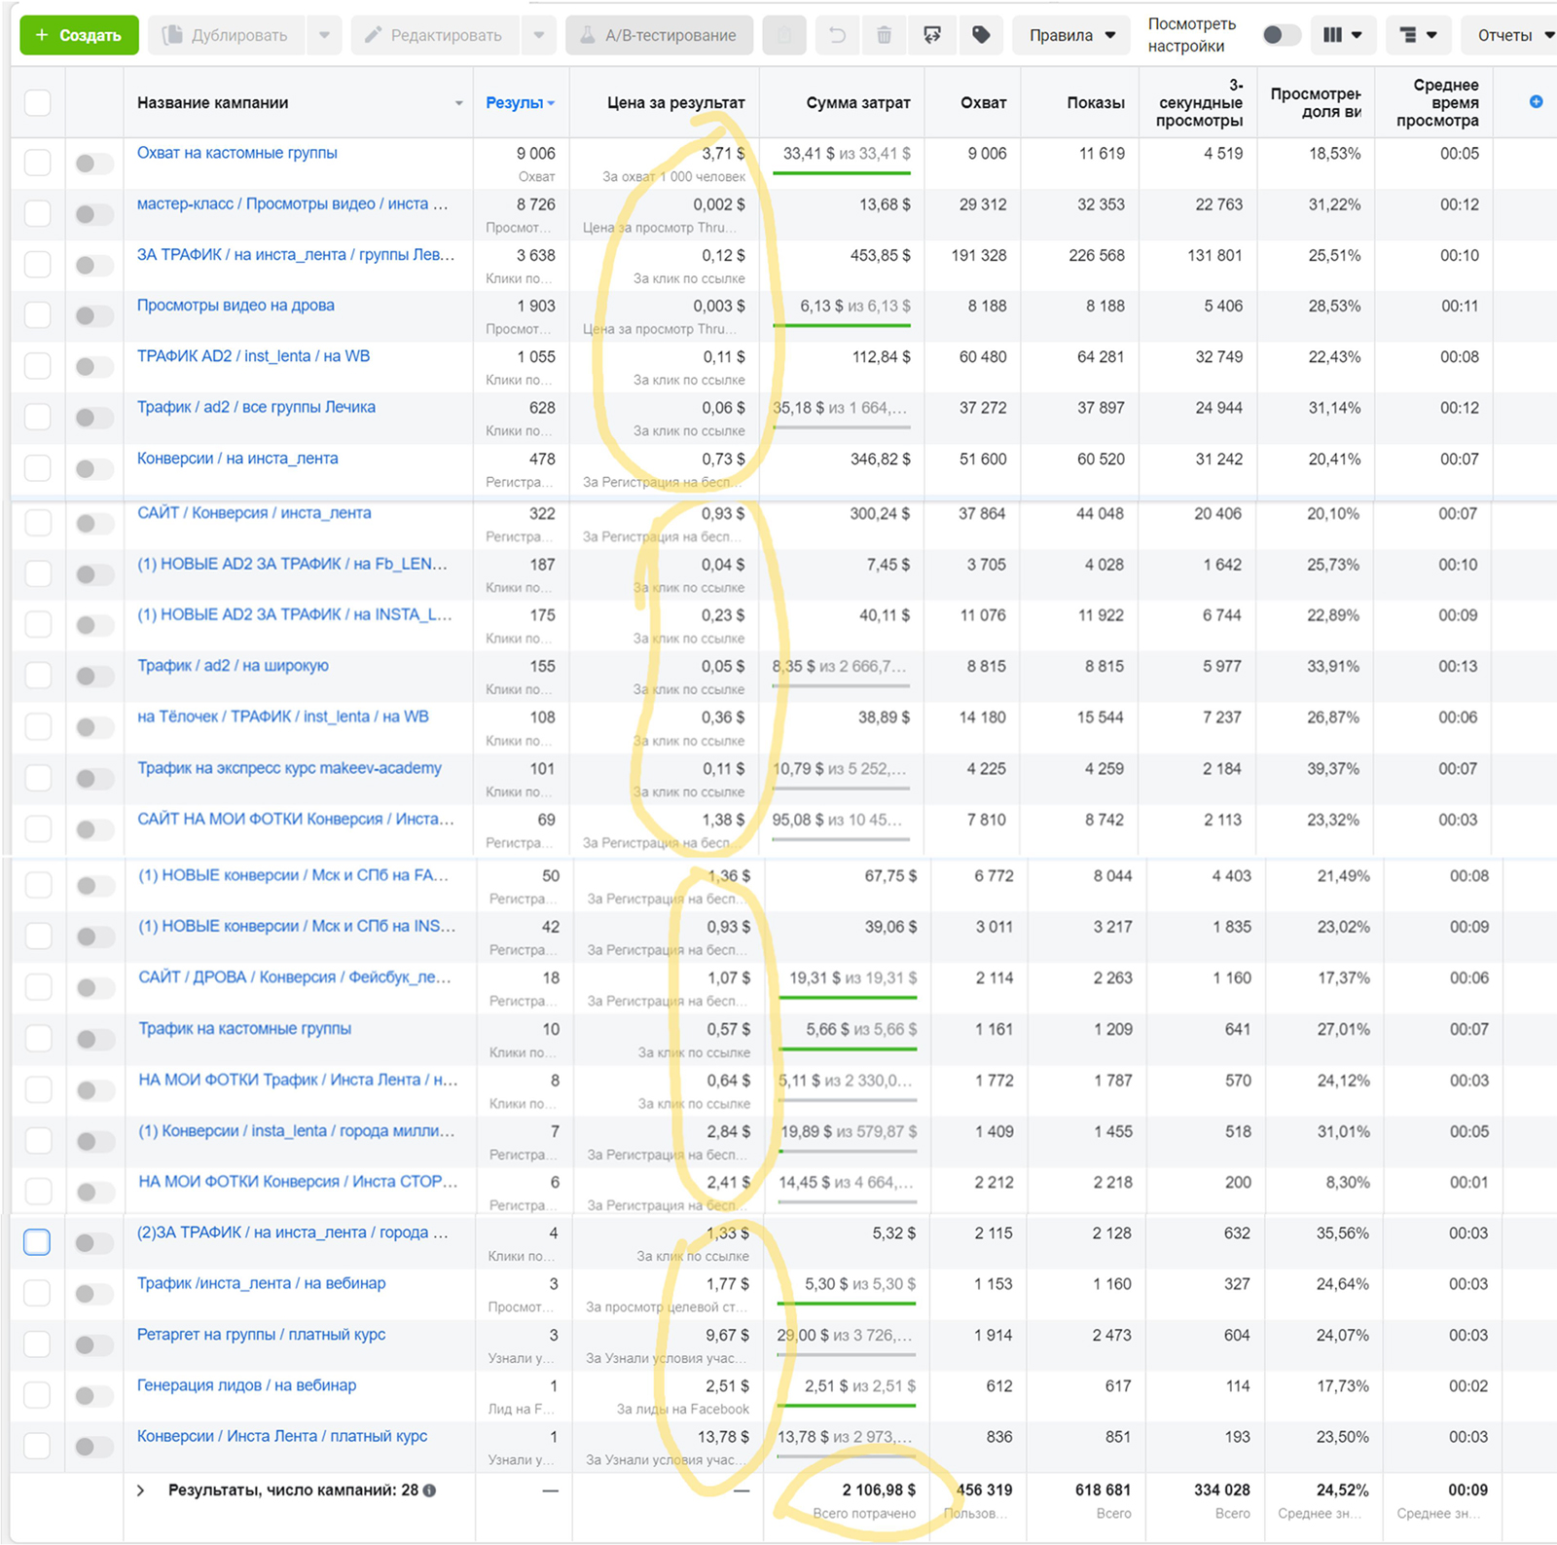Click the 3-секундные просмотры column header
The height and width of the screenshot is (1545, 1557).
[x=1199, y=102]
